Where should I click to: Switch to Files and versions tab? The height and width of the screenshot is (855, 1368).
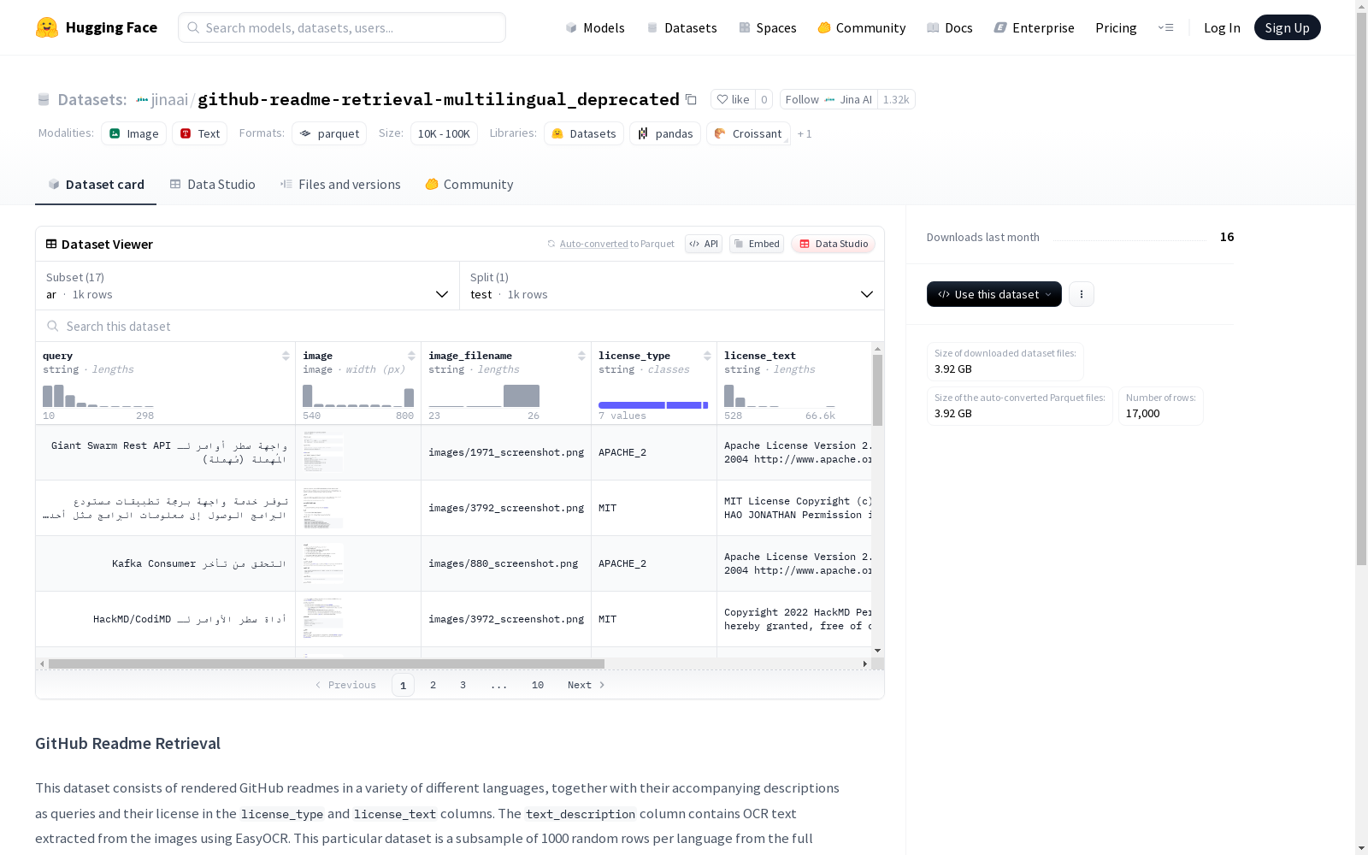[340, 185]
